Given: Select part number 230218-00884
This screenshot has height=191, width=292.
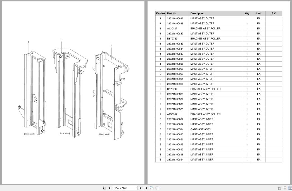Looking at the screenshot, I should pyautogui.click(x=175, y=49).
